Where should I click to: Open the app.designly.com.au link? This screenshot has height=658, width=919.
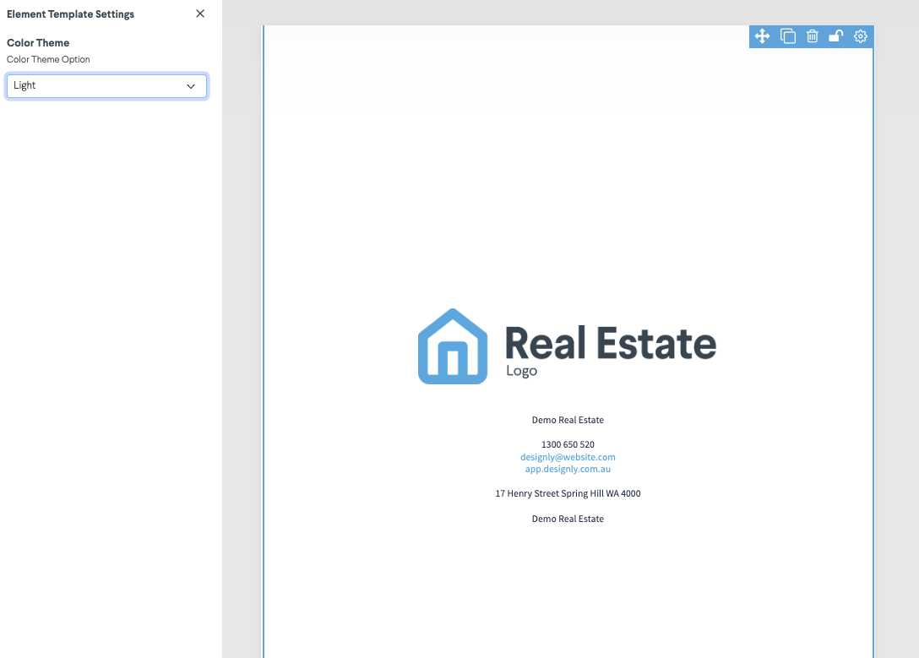click(x=568, y=470)
